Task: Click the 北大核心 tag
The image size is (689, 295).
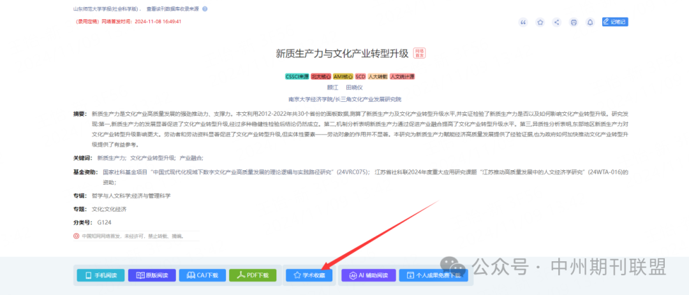Action: (321, 76)
